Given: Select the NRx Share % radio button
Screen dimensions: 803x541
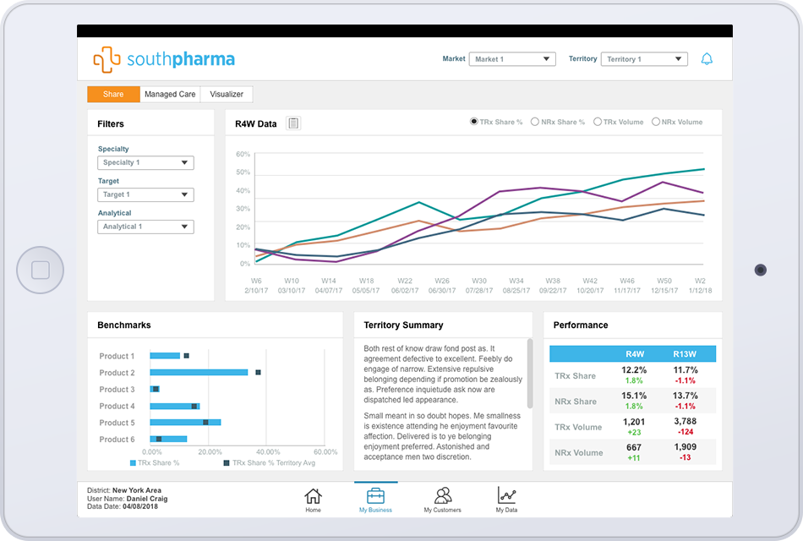Looking at the screenshot, I should pyautogui.click(x=535, y=123).
